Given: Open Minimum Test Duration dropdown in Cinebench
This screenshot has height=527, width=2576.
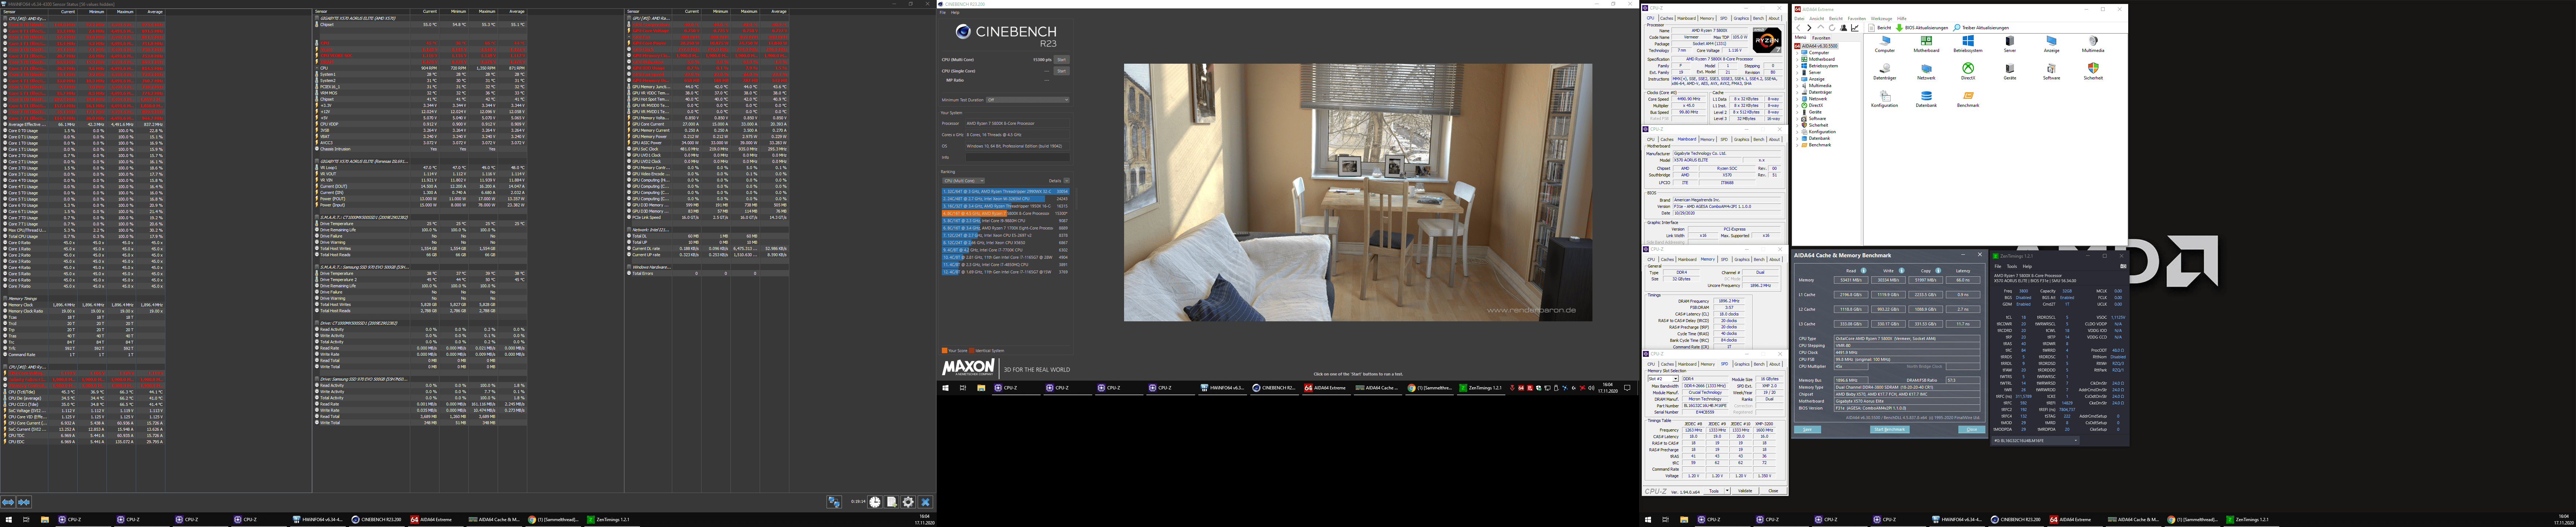Looking at the screenshot, I should (x=1028, y=100).
